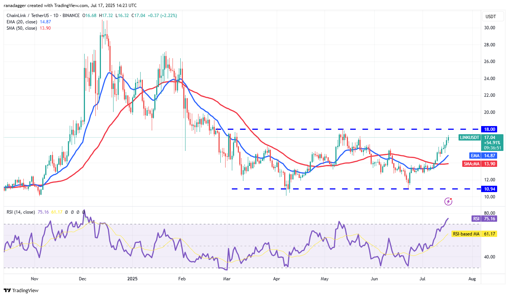Open the USDT currency selector
The height and width of the screenshot is (297, 509).
[491, 16]
